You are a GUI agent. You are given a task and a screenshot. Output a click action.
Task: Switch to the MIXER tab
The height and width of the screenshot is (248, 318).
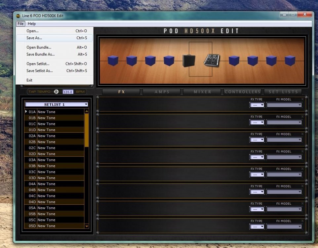click(202, 92)
